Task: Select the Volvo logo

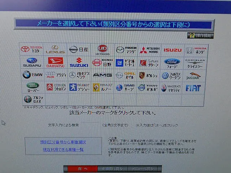Action: click(148, 88)
